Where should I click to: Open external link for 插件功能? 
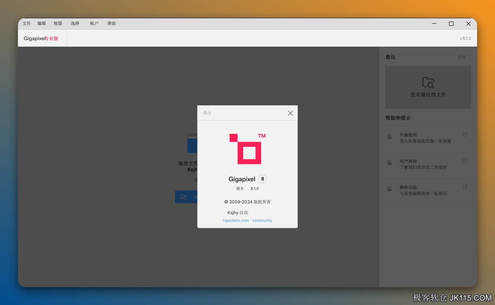pyautogui.click(x=465, y=187)
